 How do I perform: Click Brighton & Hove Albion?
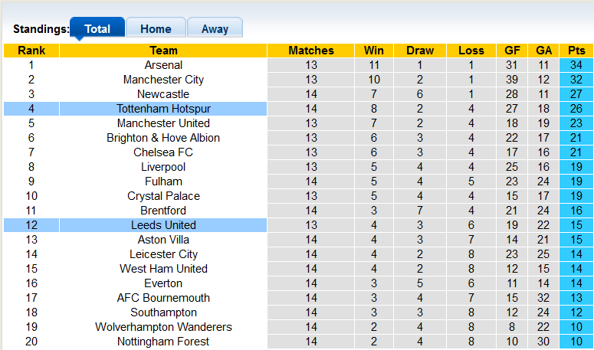163,138
